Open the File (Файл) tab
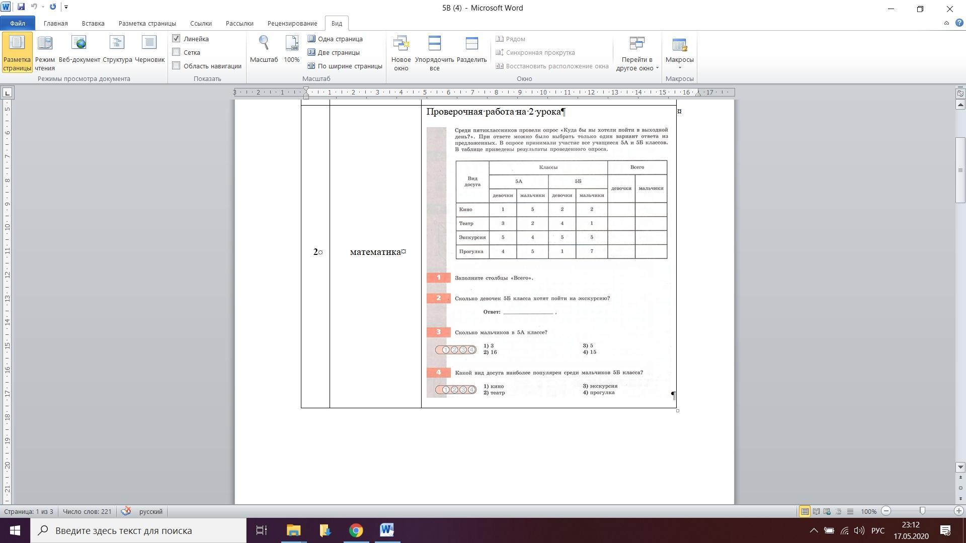The image size is (966, 543). pos(17,23)
